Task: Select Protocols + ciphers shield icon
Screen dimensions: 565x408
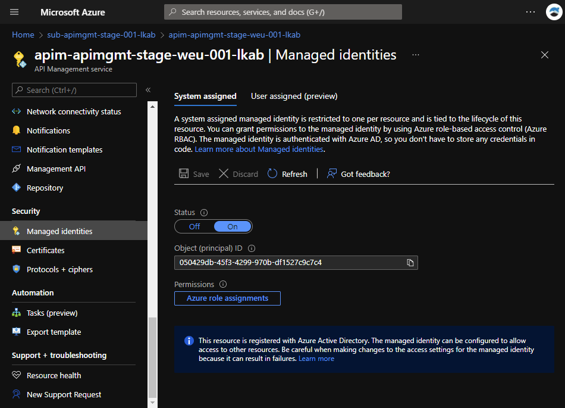Action: pyautogui.click(x=15, y=269)
